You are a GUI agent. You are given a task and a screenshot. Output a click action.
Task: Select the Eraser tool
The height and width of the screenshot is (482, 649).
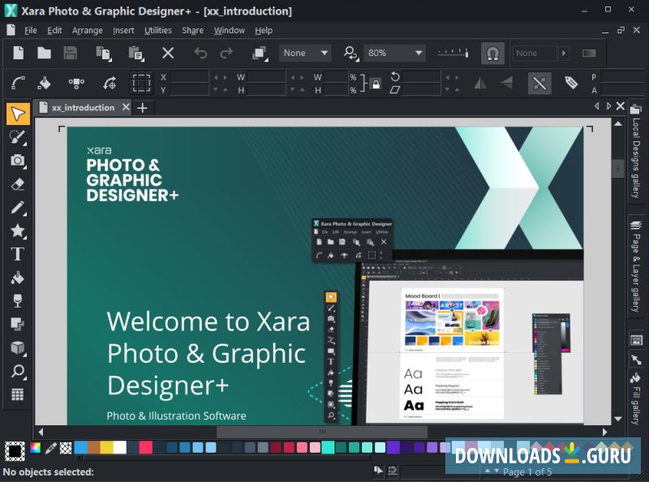18,184
